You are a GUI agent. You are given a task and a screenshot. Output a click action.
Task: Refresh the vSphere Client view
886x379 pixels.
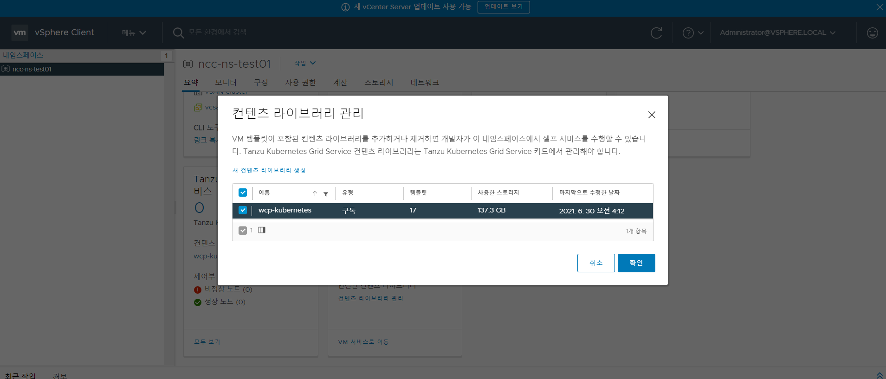(x=656, y=32)
